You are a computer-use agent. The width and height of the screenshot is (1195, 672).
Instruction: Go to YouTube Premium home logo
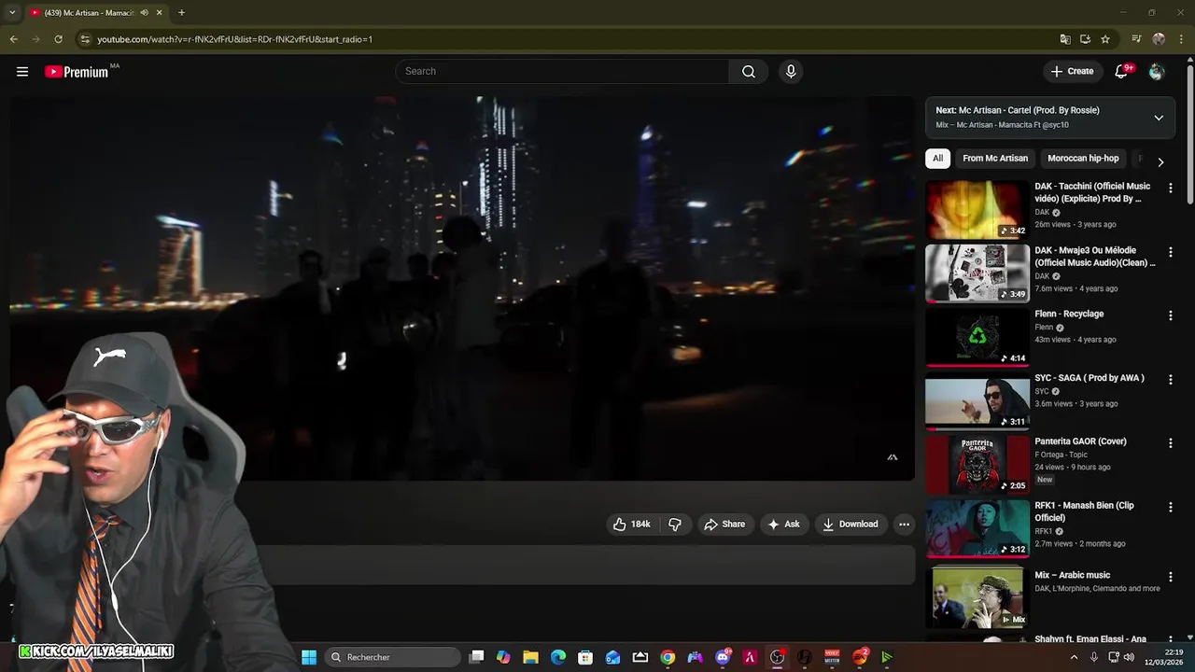point(77,72)
